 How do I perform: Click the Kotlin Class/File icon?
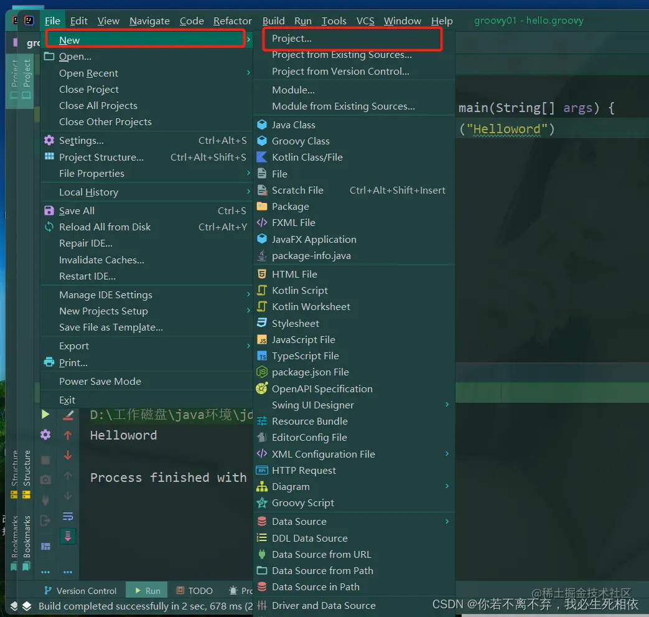pyautogui.click(x=261, y=157)
